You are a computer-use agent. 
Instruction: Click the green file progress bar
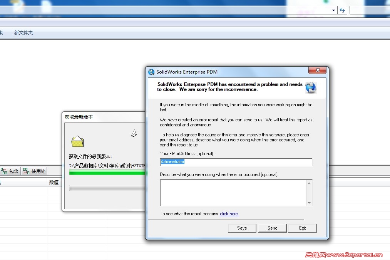point(107,173)
